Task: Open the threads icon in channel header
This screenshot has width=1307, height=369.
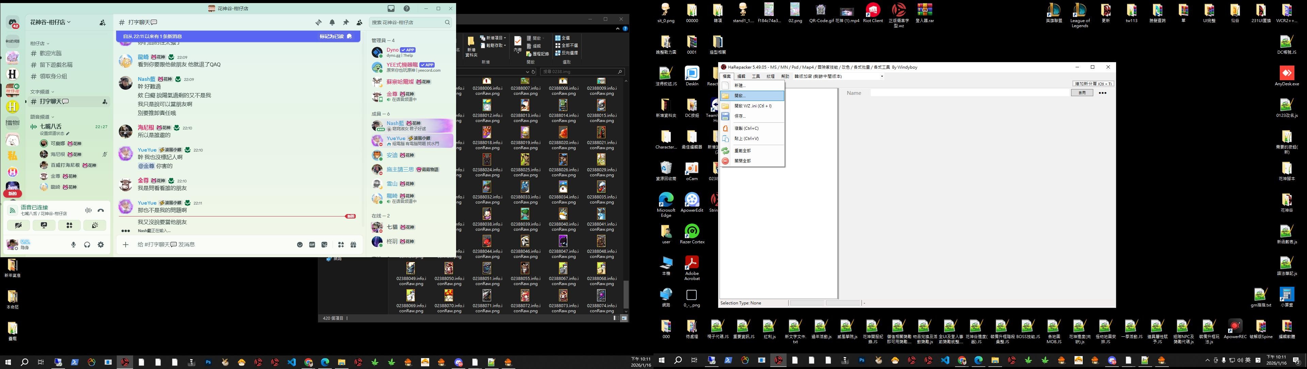Action: coord(318,22)
